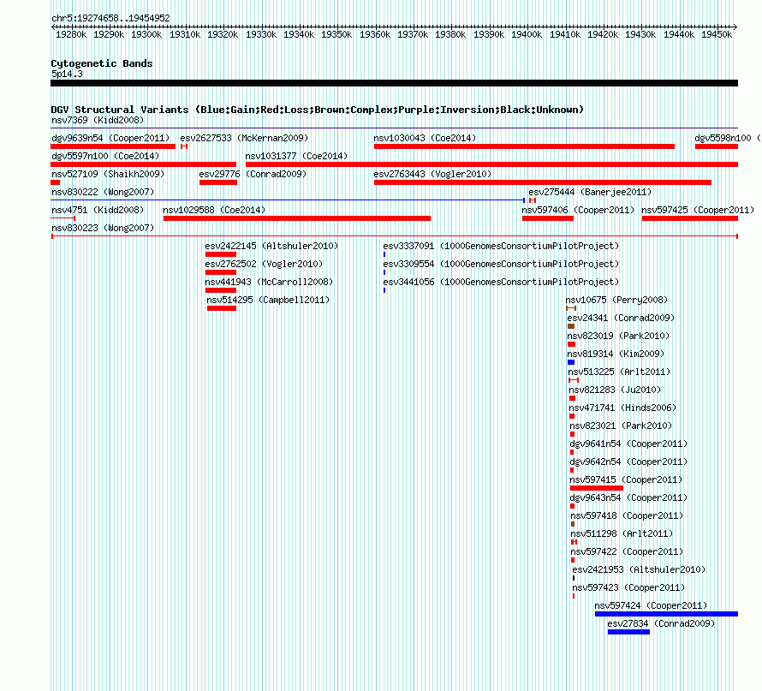Click the red bar under dgv9639n54 (Cooper2011)

pyautogui.click(x=113, y=146)
